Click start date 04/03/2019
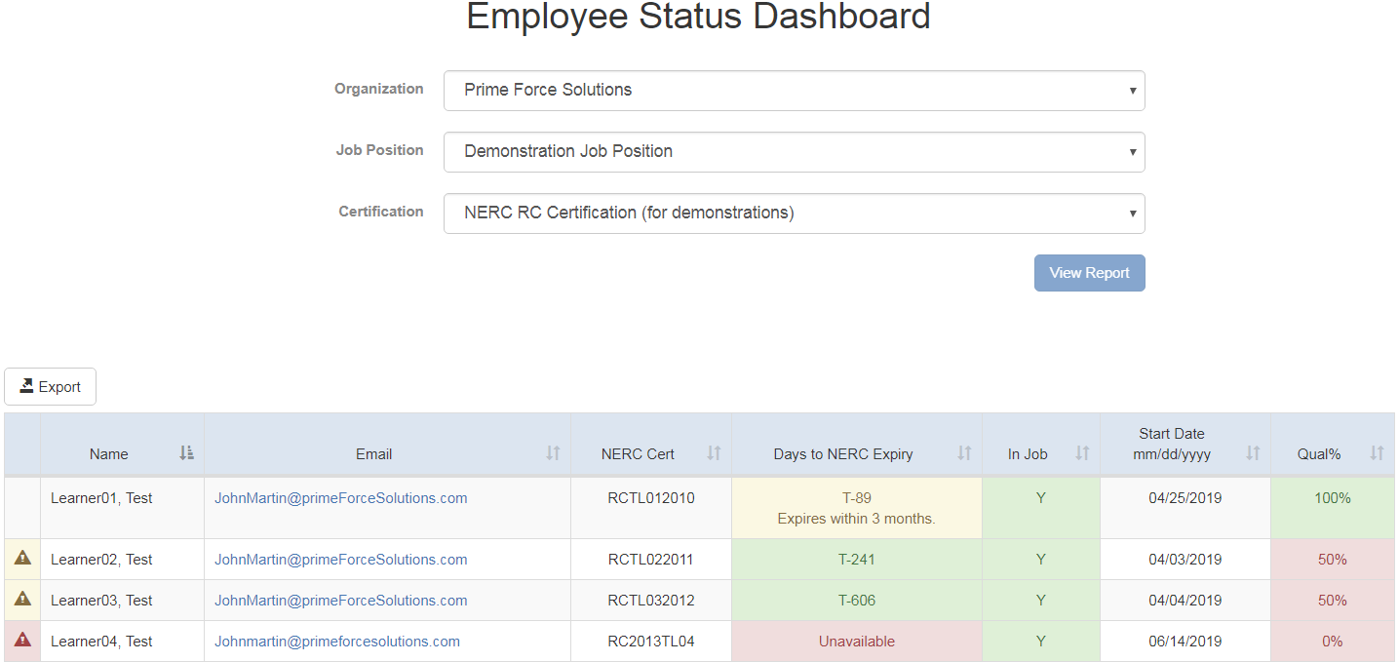 tap(1185, 560)
